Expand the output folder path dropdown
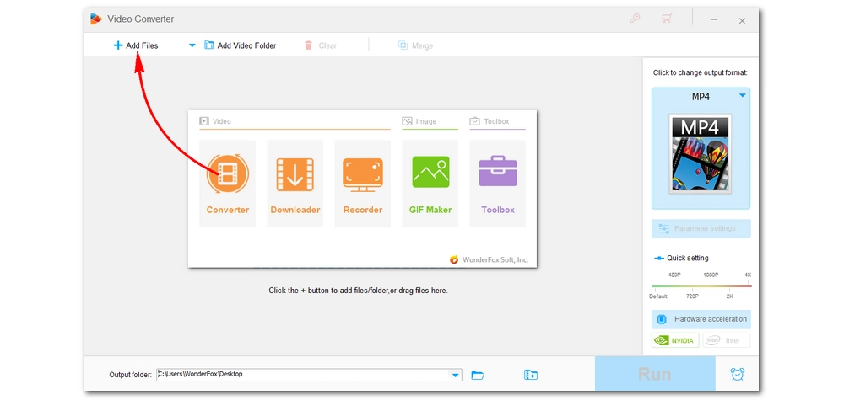844x400 pixels. (x=456, y=375)
